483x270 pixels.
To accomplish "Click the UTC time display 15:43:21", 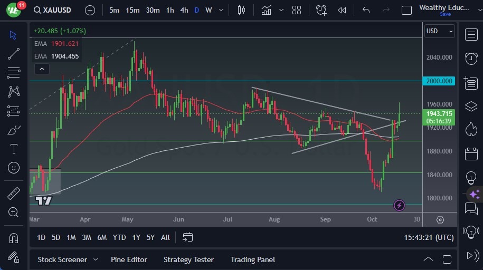I will pyautogui.click(x=429, y=237).
